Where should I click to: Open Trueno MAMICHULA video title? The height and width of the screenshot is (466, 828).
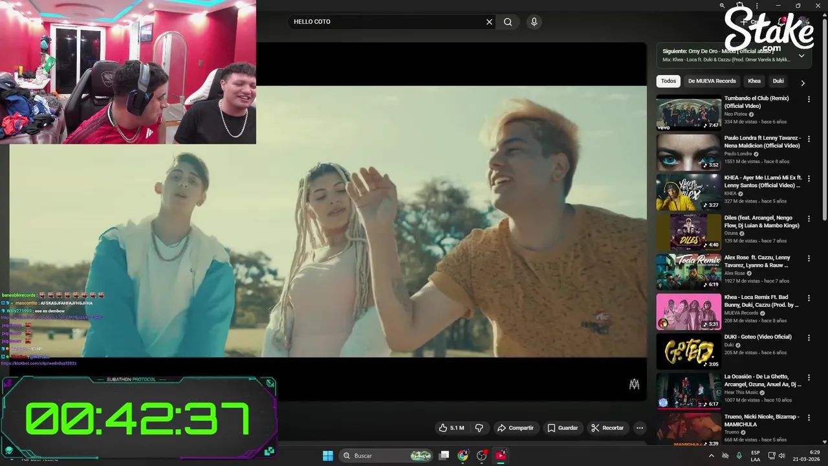762,421
